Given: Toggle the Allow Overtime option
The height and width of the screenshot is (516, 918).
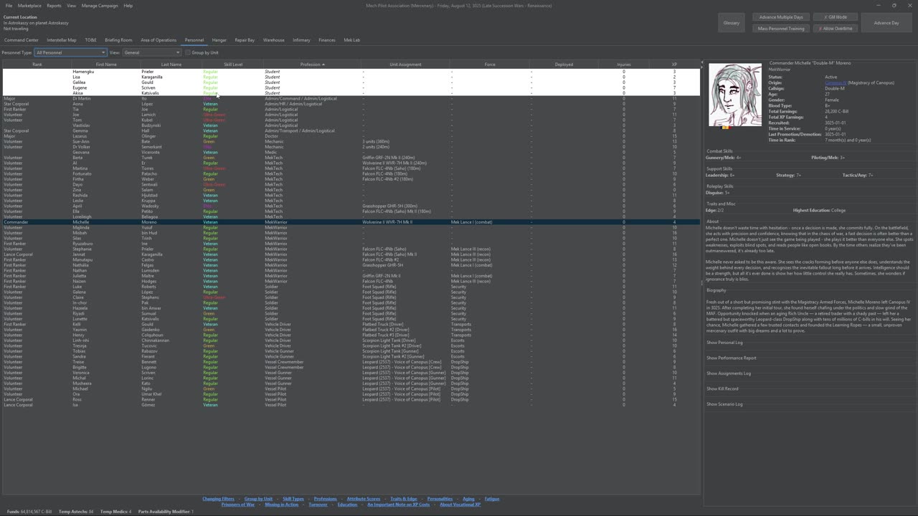Looking at the screenshot, I should click(x=836, y=29).
